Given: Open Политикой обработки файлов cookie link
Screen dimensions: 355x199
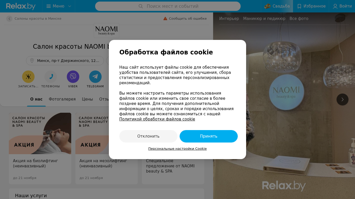Looking at the screenshot, I should (x=157, y=119).
